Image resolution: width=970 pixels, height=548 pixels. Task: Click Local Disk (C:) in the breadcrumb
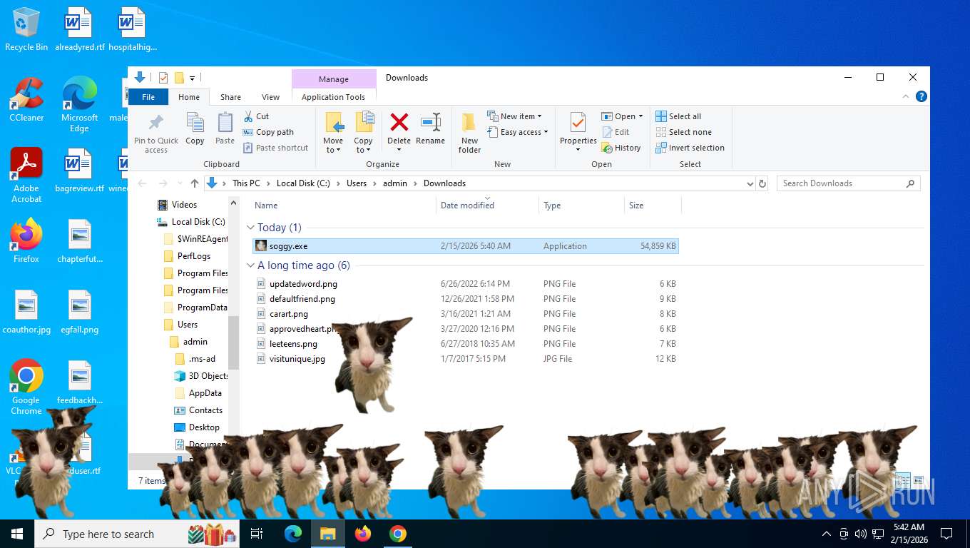click(303, 183)
